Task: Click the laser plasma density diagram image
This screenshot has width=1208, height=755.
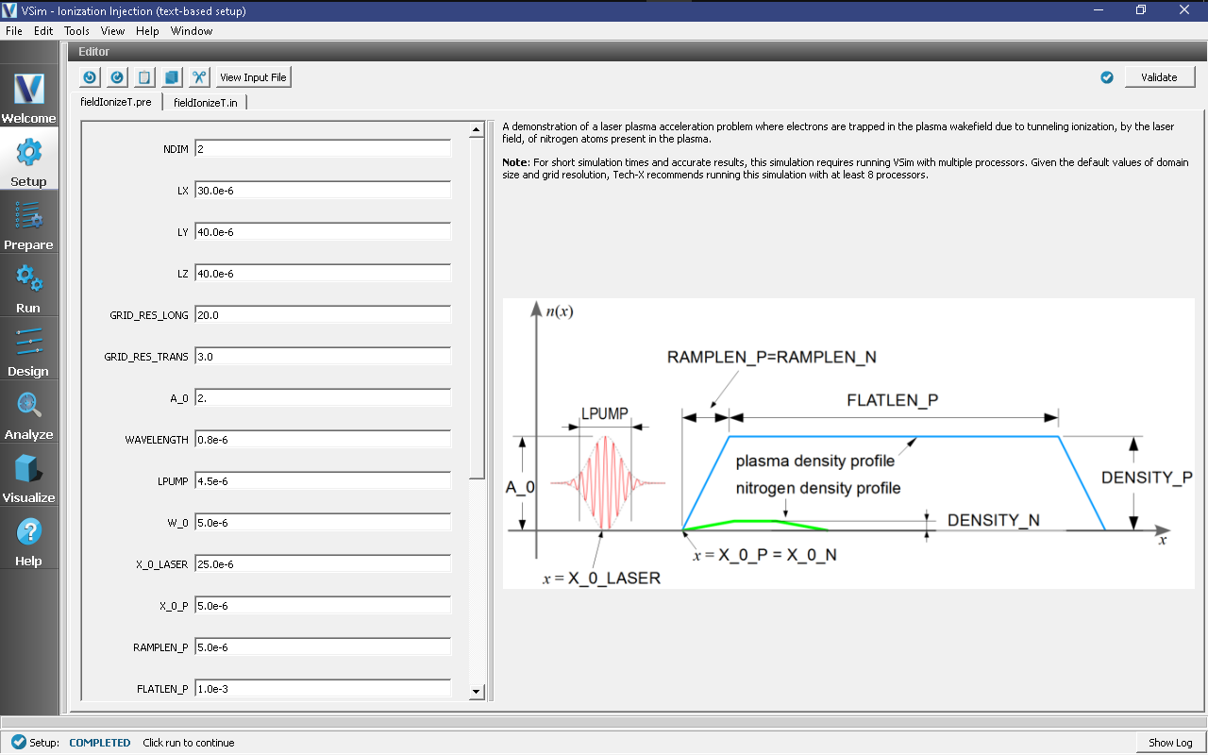Action: [x=848, y=443]
